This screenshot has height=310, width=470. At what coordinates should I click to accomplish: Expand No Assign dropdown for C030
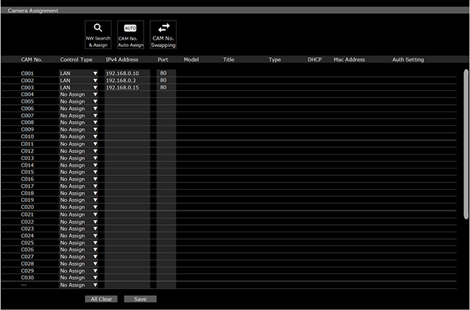point(78,278)
